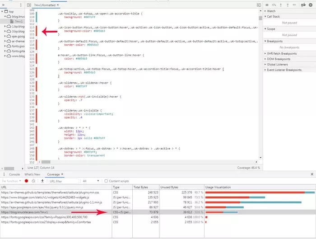The image size is (316, 239).
Task: Select the plugins.min.css coverage row
Action: coord(158,192)
